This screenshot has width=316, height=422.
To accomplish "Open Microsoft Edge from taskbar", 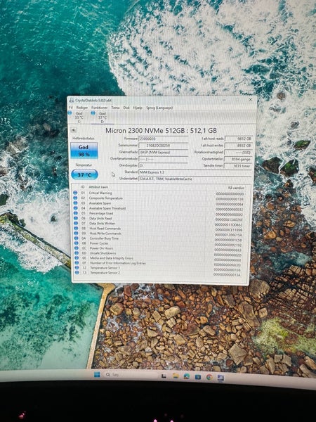I will coord(187,376).
